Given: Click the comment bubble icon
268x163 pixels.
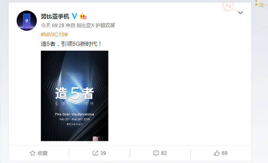Looking at the screenshot, I should [x=156, y=153].
